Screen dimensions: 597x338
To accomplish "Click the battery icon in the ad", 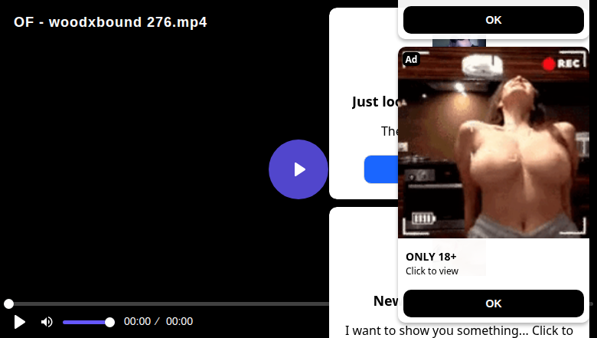I will pos(423,218).
